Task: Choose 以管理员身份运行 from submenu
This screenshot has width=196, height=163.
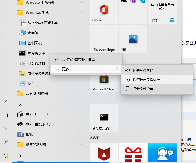Action: 157,80
